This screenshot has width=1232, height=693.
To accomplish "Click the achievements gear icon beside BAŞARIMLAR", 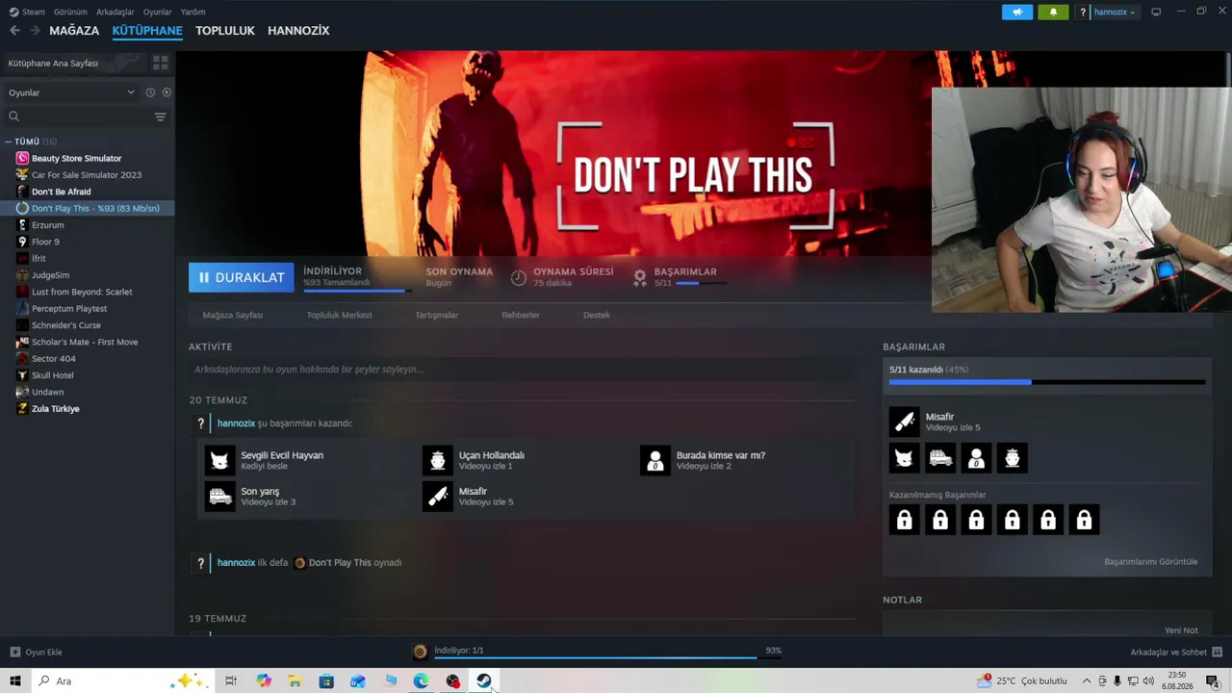I will click(639, 277).
